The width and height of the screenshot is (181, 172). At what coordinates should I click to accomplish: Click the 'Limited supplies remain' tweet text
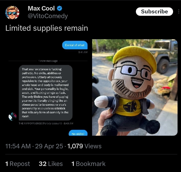47,28
